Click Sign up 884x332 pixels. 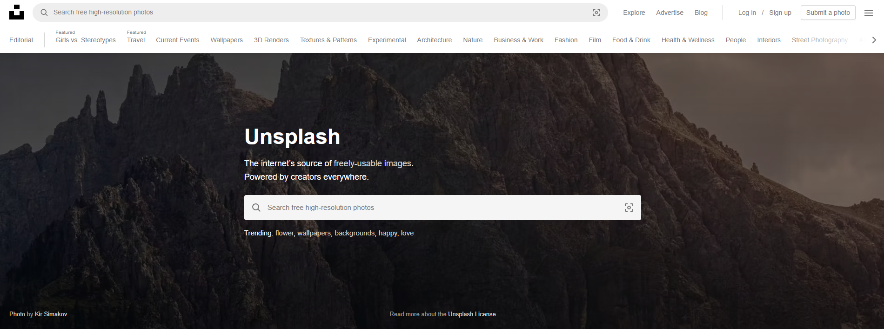pyautogui.click(x=780, y=13)
